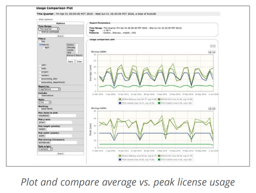Open the Time Range dropdown
256x193 pixels.
tap(49, 29)
